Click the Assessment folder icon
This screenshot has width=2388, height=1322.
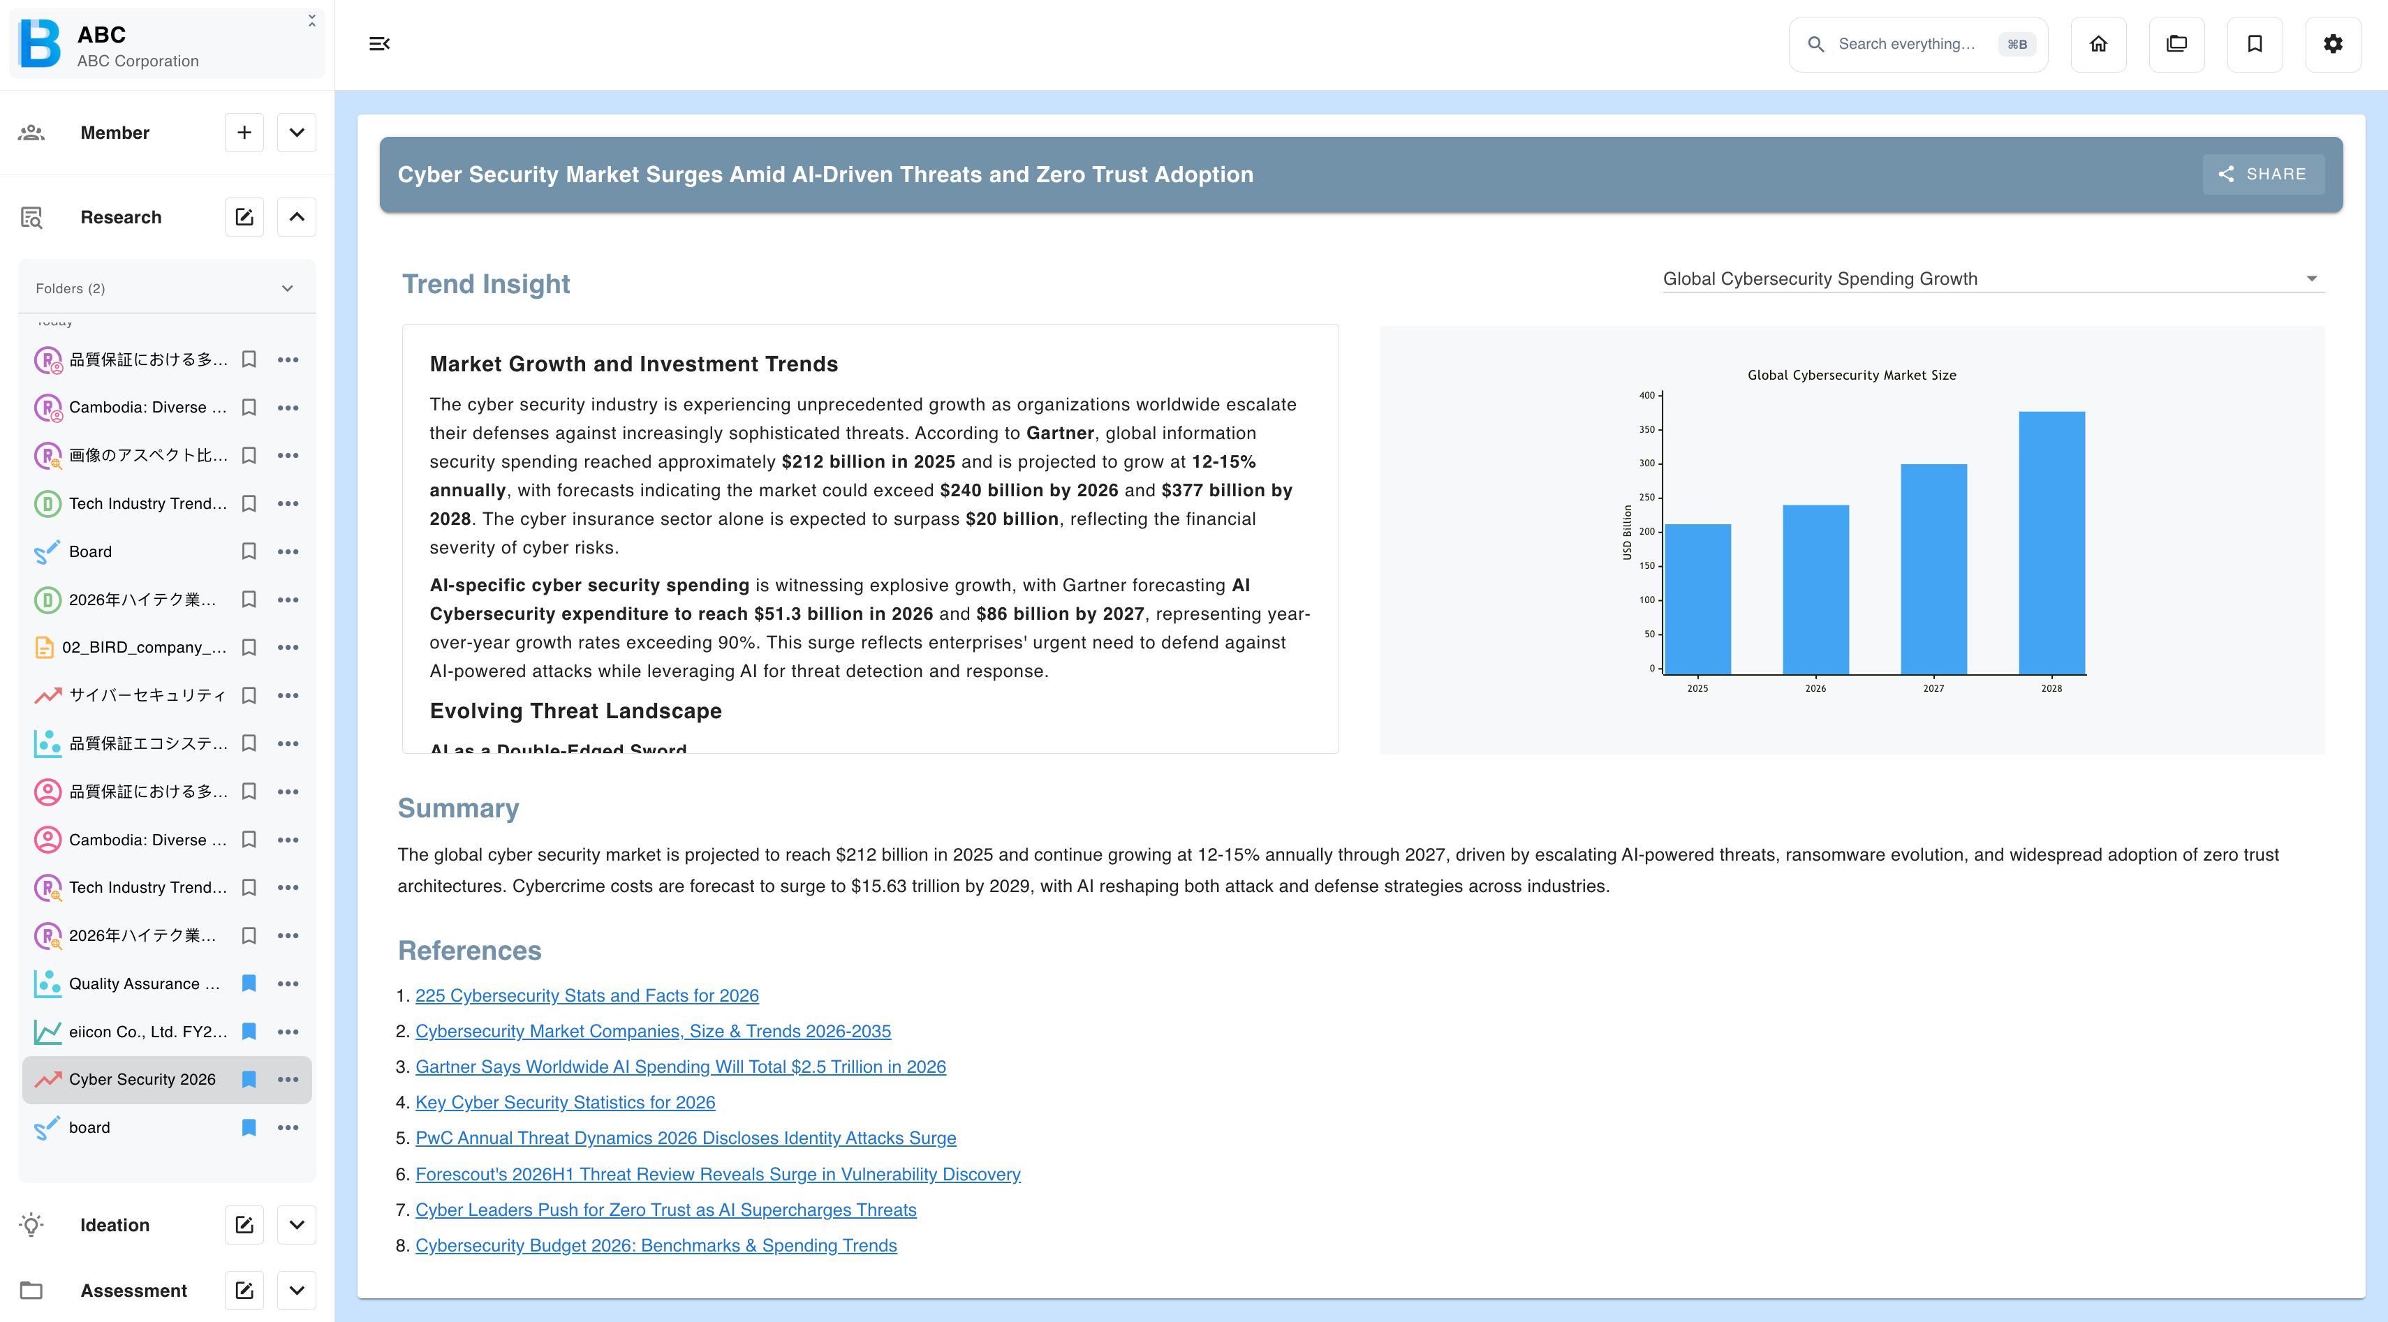(x=31, y=1291)
